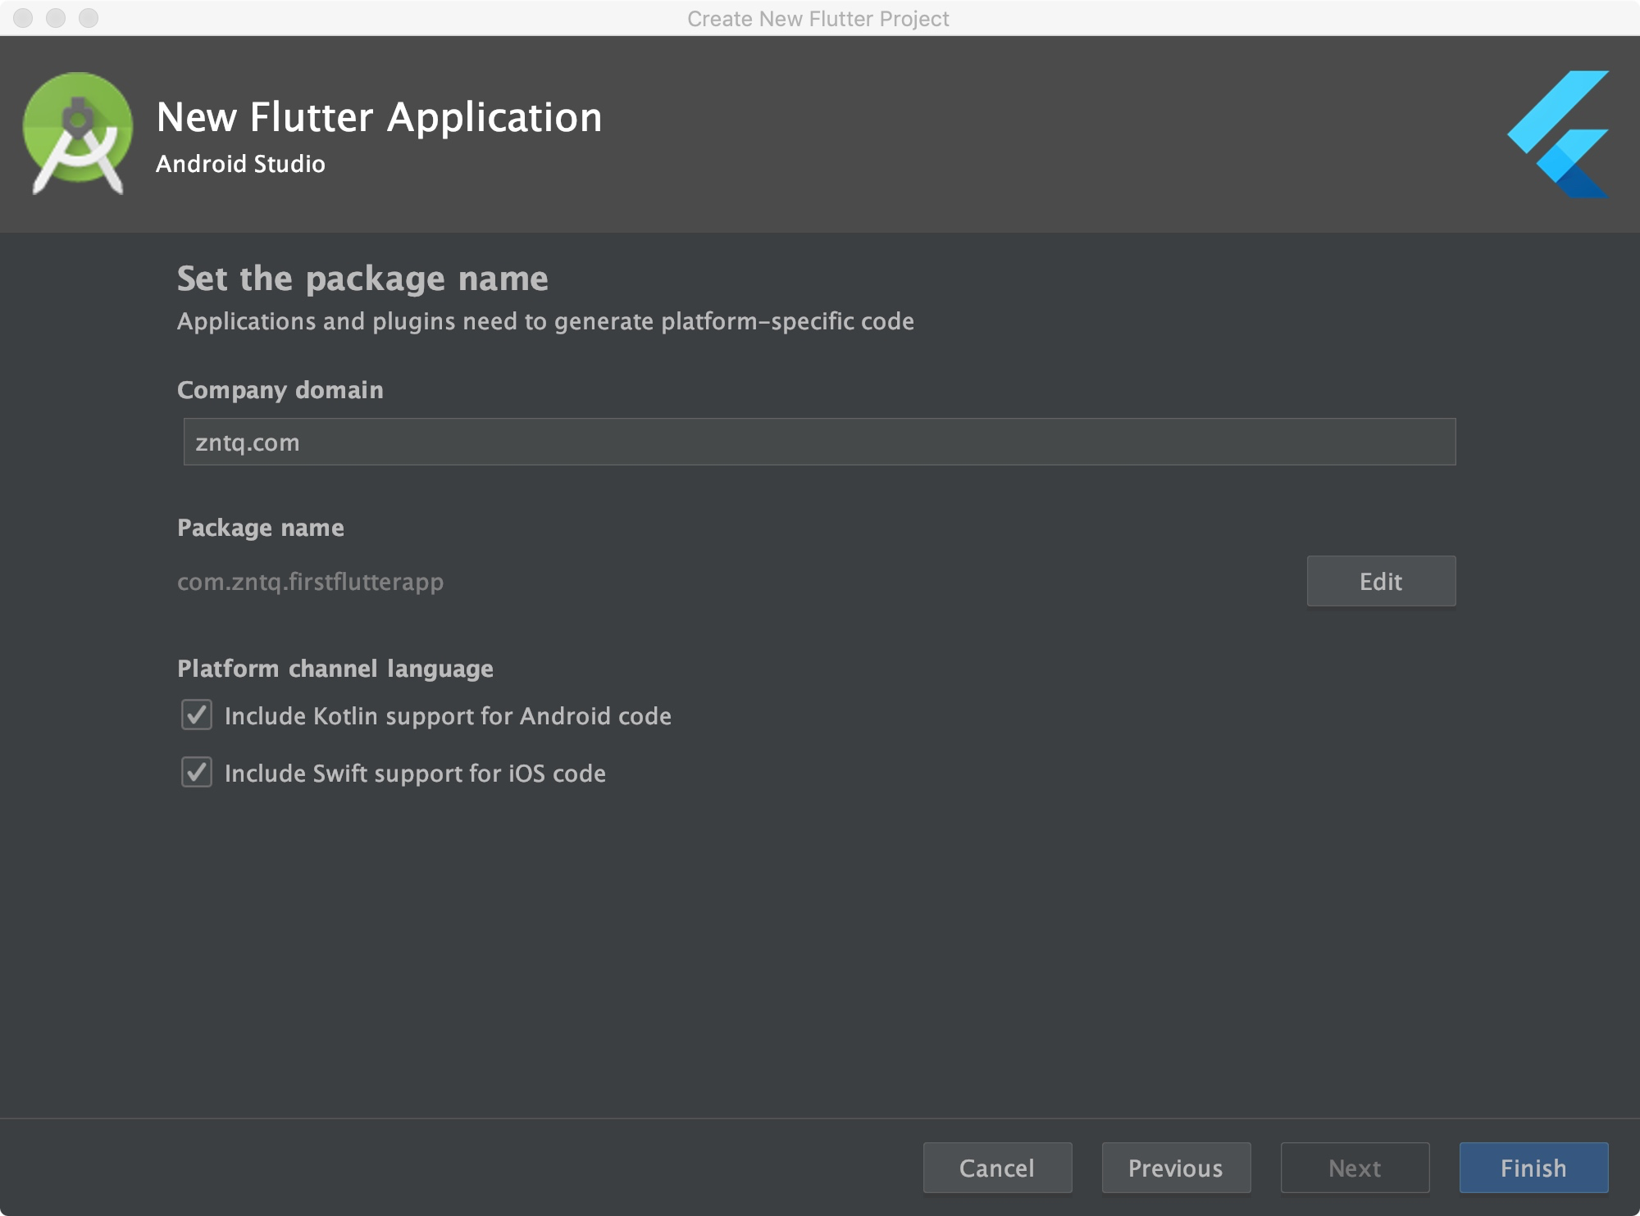Click the 'Set the package name' heading
The height and width of the screenshot is (1216, 1640).
[362, 279]
